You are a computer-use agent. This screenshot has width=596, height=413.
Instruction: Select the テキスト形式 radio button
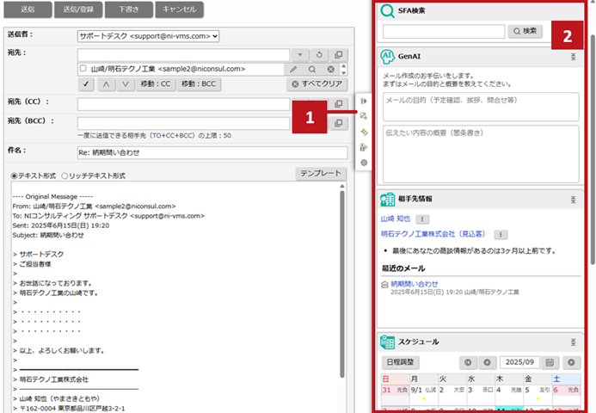click(x=14, y=176)
